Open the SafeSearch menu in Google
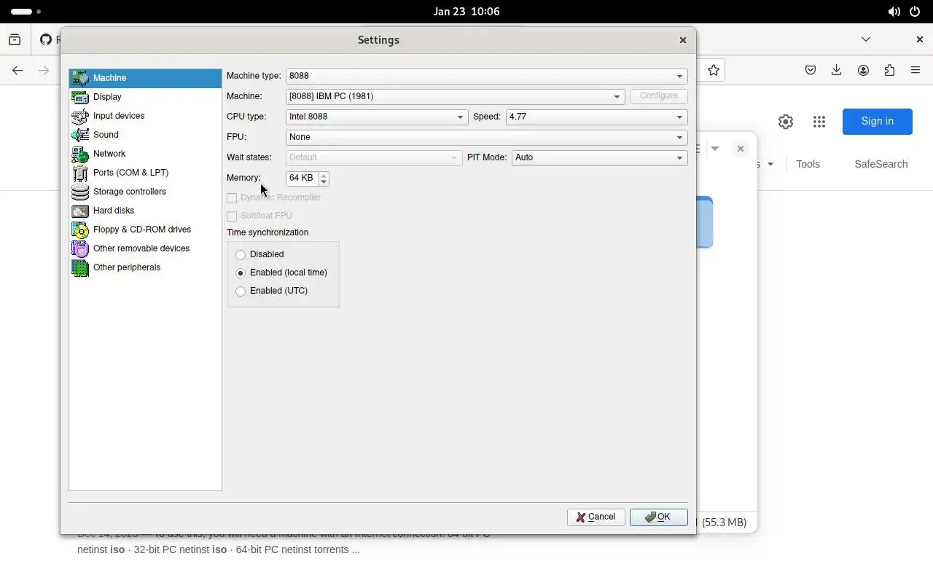 tap(881, 164)
